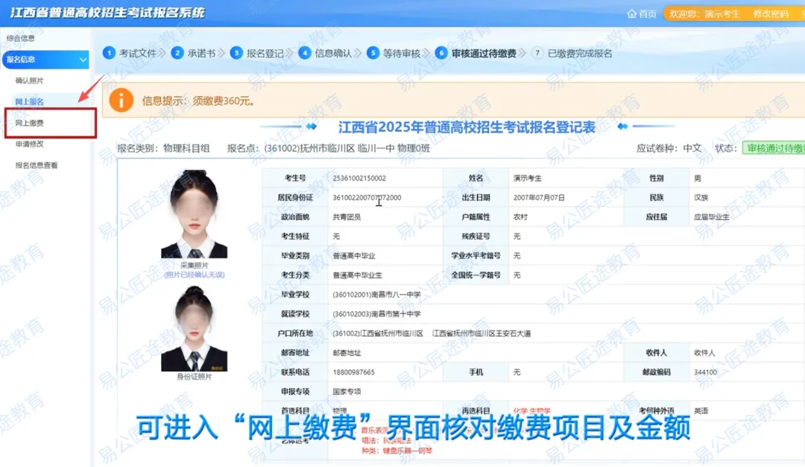The height and width of the screenshot is (467, 805).
Task: Click the registration form title 江西省2025年普通高校招生考试报名登记表
Action: coord(466,127)
